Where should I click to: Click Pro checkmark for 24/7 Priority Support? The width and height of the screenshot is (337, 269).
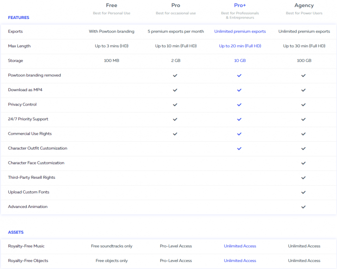(175, 119)
